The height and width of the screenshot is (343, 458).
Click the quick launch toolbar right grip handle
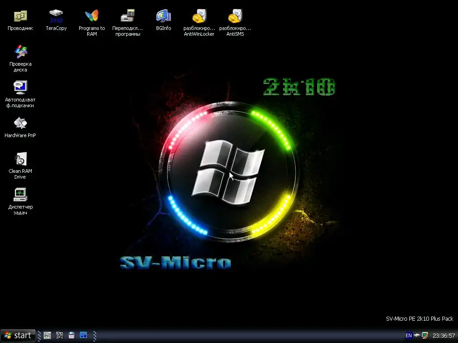[x=95, y=336]
